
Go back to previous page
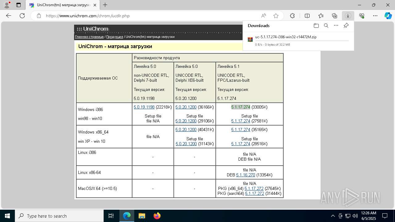click(x=9, y=16)
